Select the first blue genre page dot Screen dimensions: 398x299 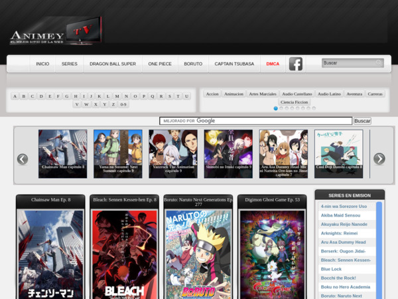(x=276, y=108)
